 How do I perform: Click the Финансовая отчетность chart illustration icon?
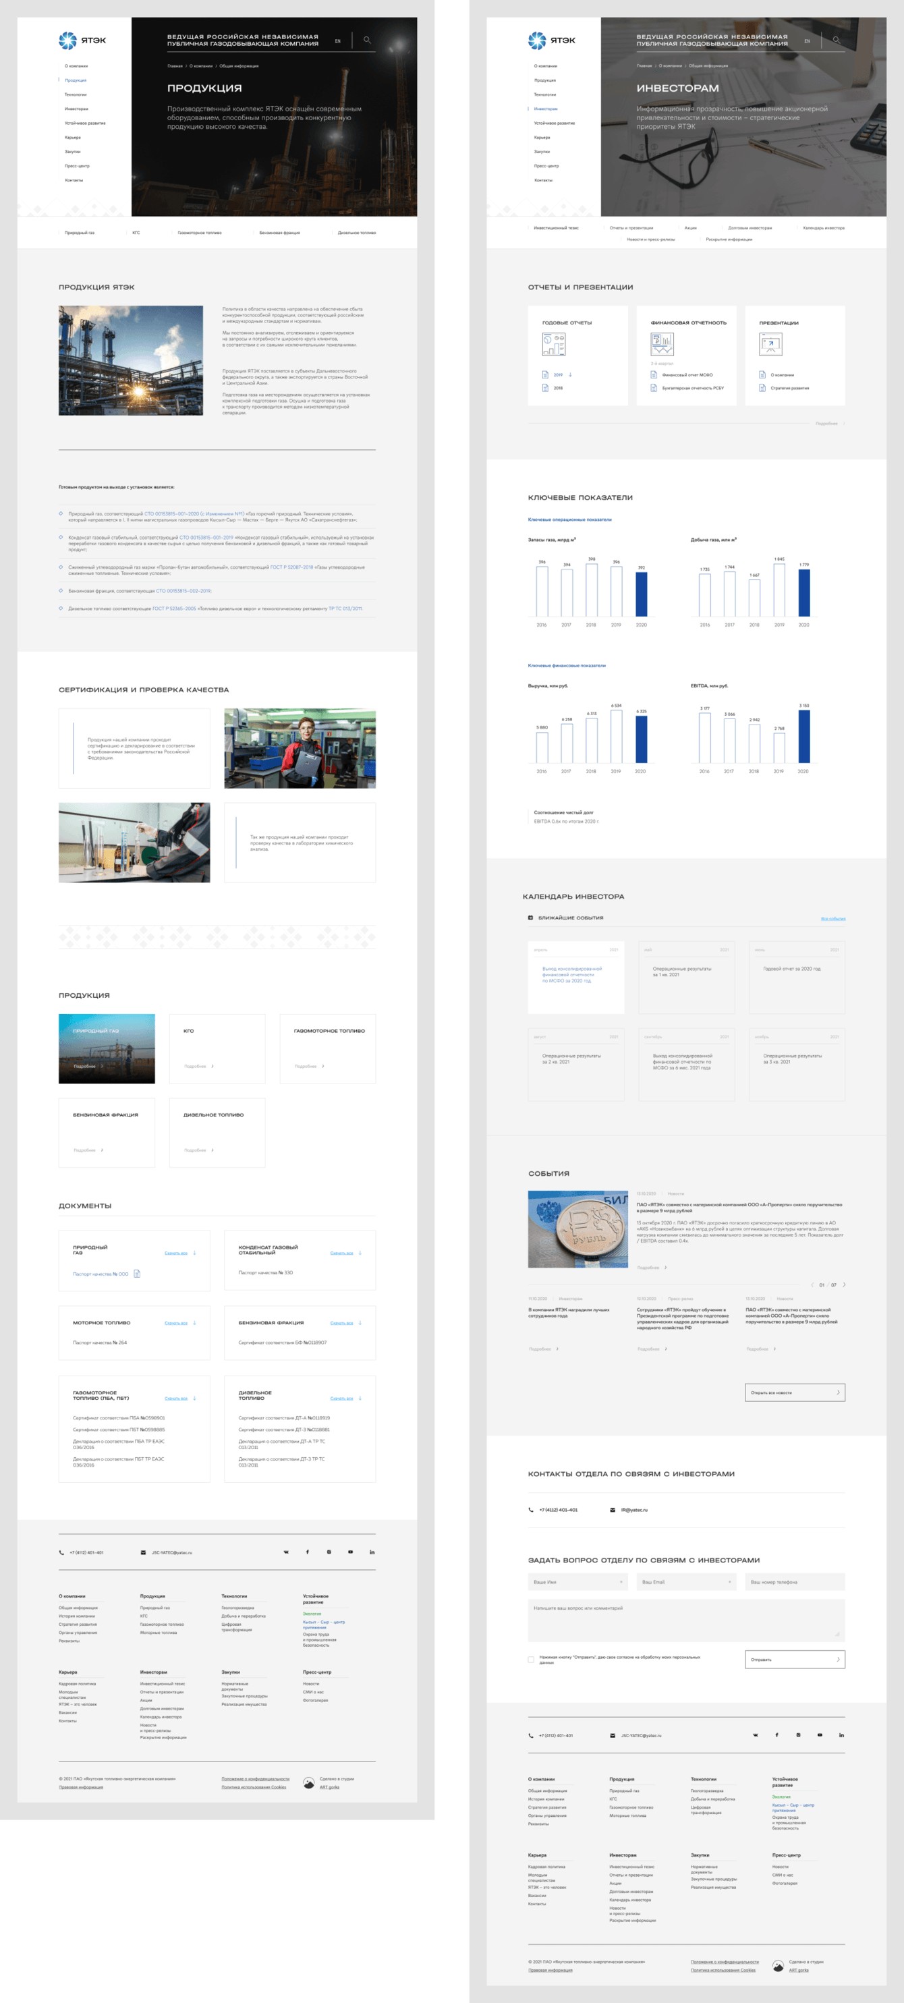tap(662, 345)
